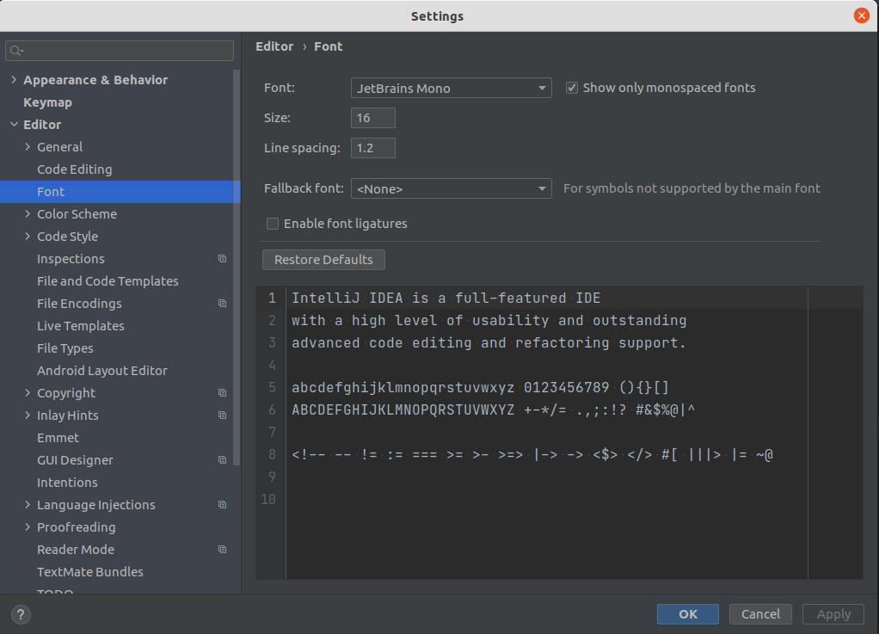Click project-level icon beside File Encodings

coord(222,304)
